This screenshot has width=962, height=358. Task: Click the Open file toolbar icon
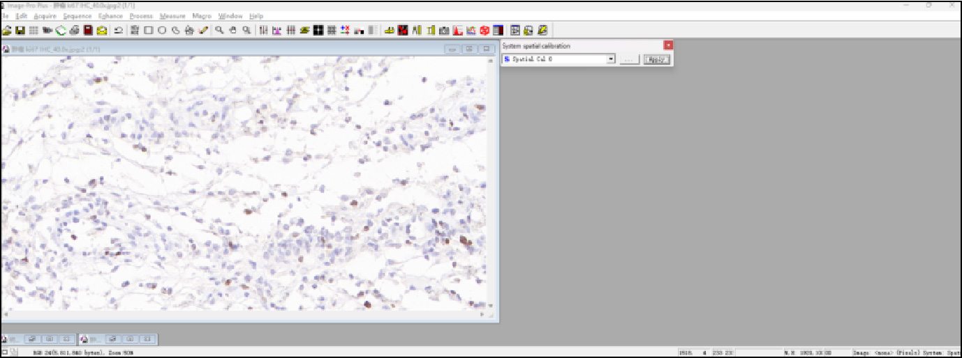click(x=7, y=30)
